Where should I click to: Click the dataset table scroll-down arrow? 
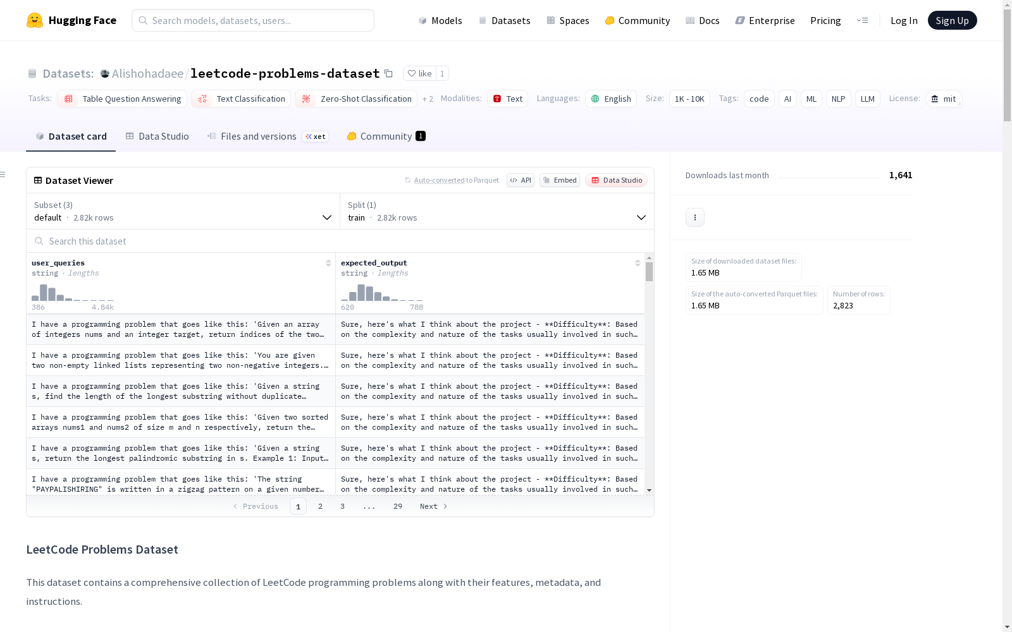(649, 490)
